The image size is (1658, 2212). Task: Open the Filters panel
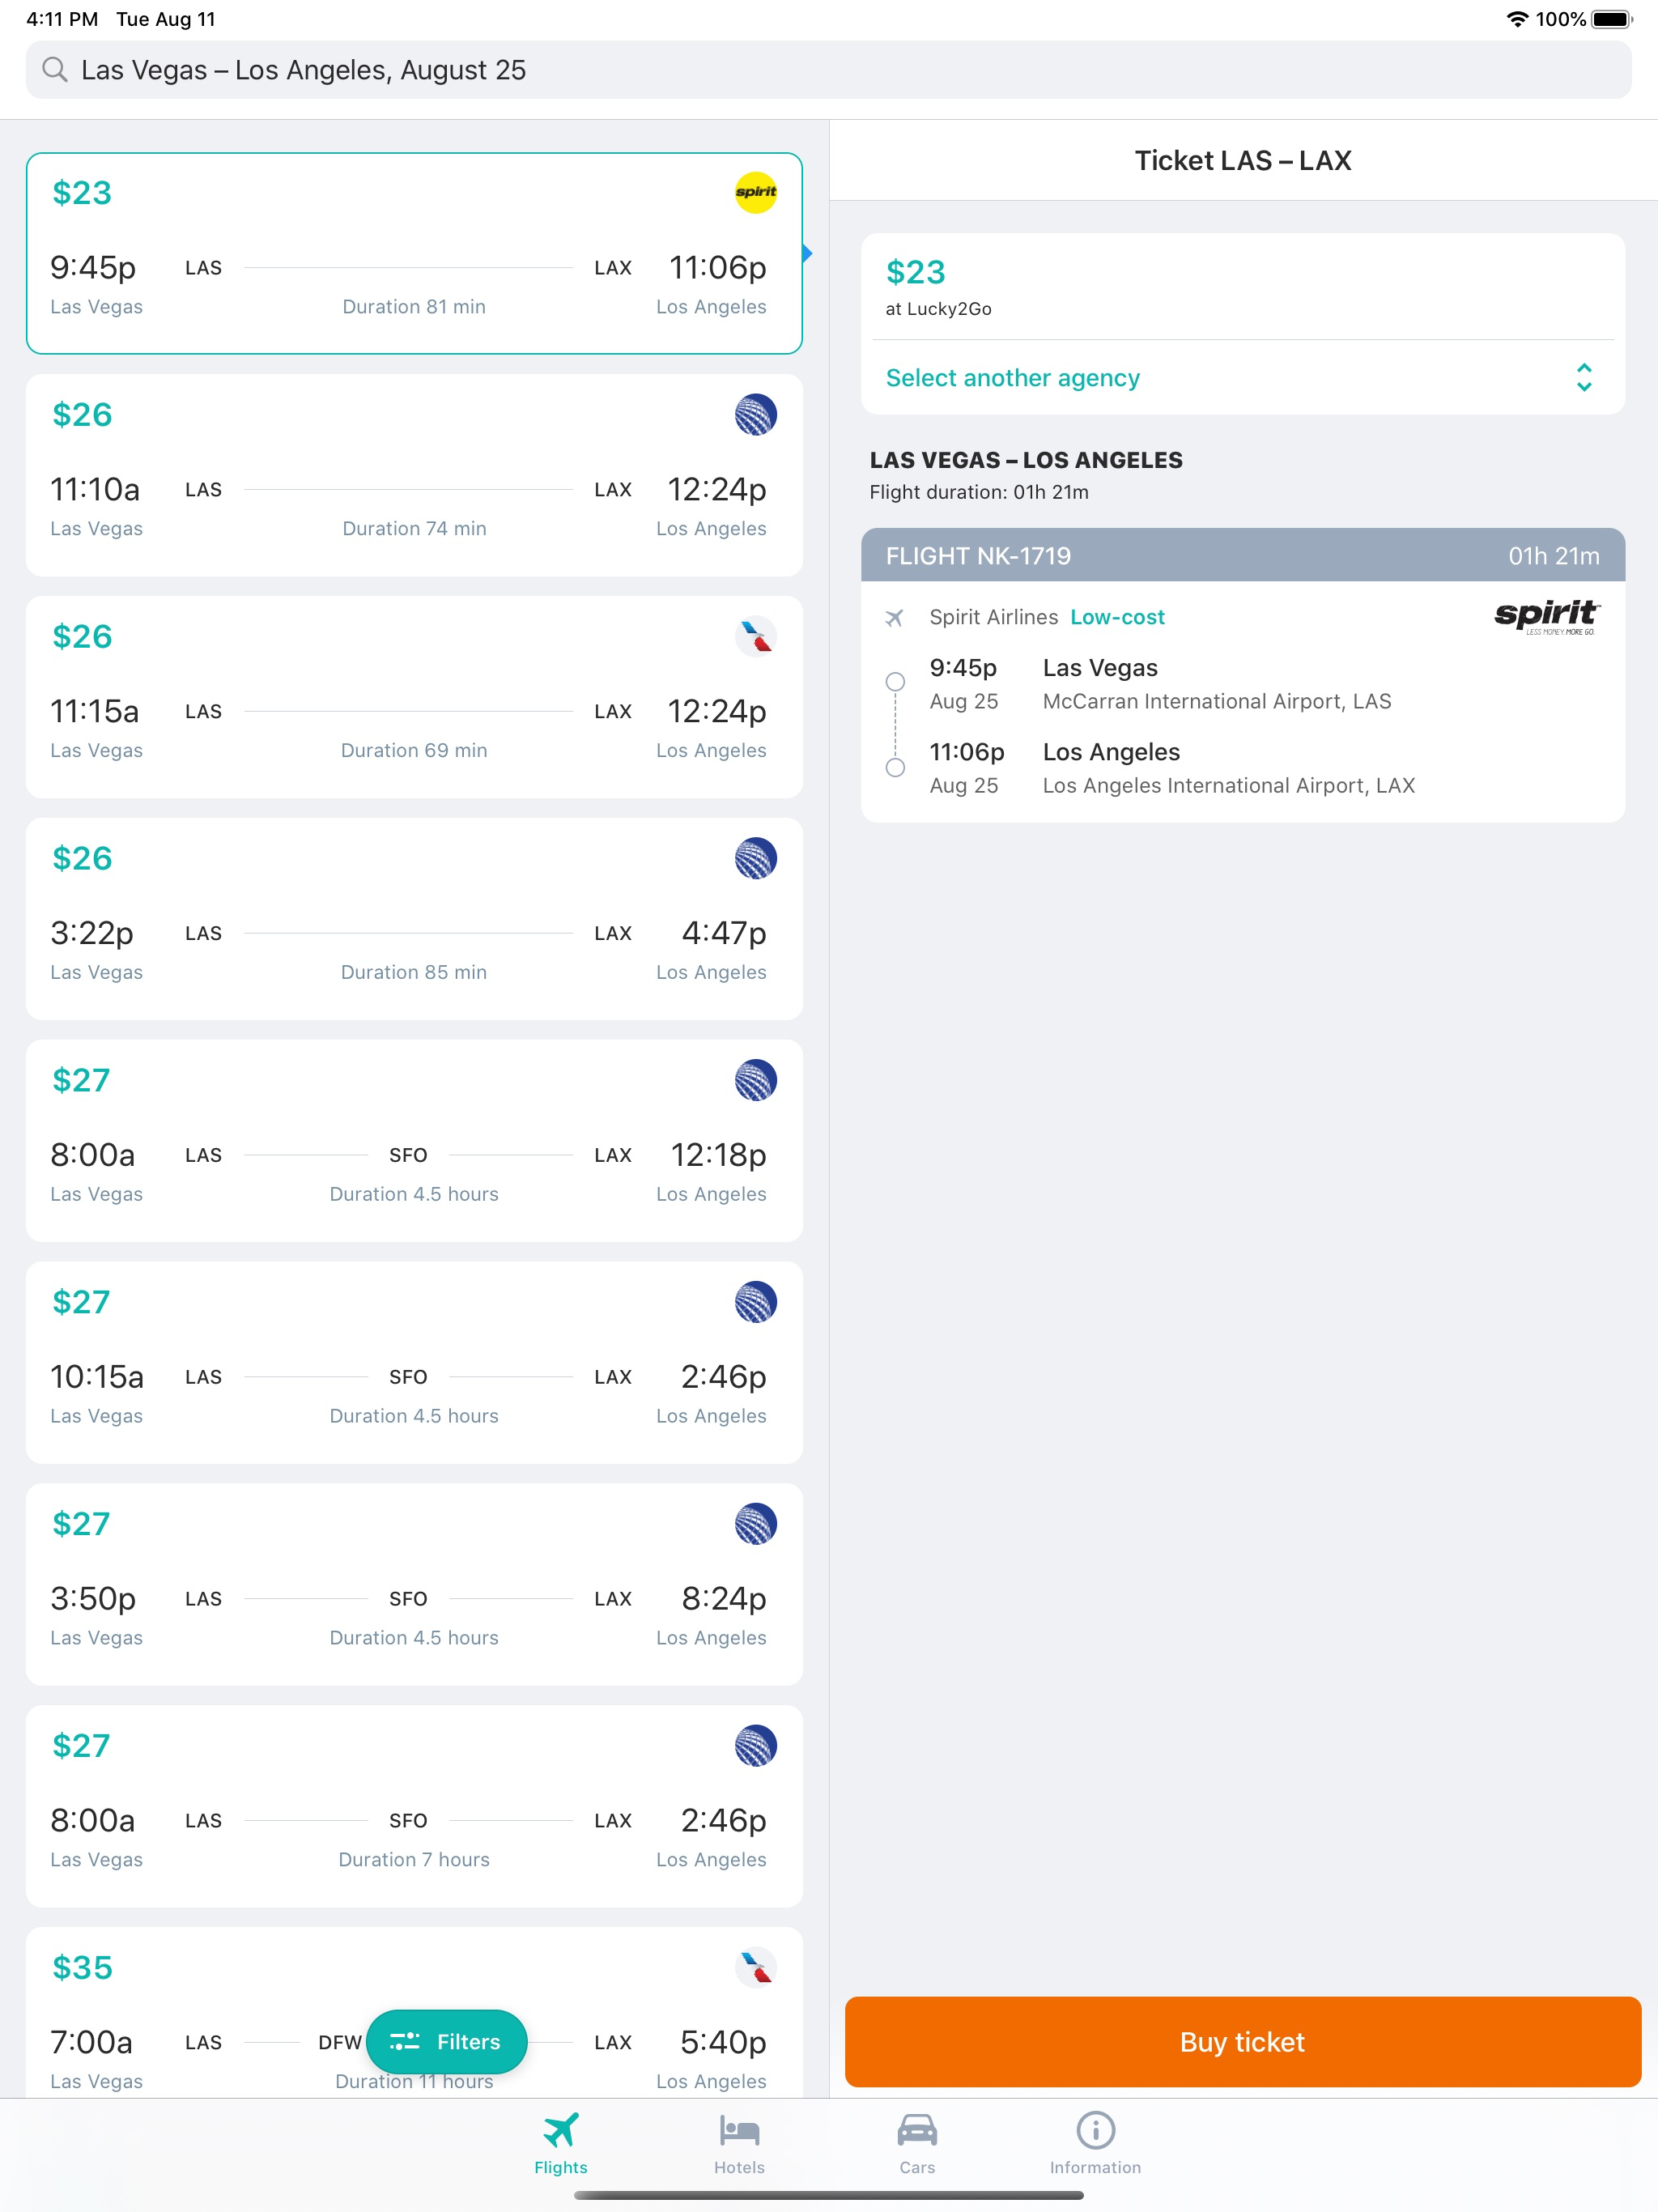447,2042
